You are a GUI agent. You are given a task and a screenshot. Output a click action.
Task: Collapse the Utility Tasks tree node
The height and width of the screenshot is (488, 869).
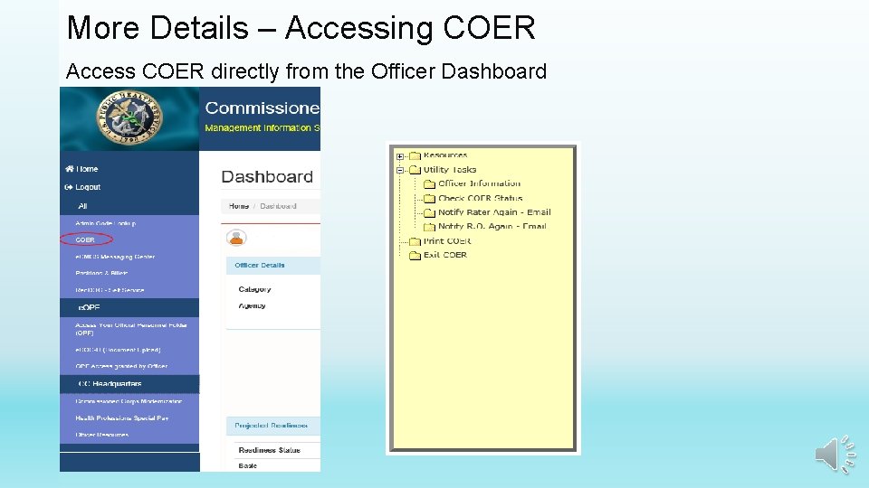point(400,171)
